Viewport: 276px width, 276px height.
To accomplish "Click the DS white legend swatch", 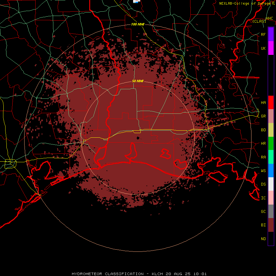I will coord(271,184).
